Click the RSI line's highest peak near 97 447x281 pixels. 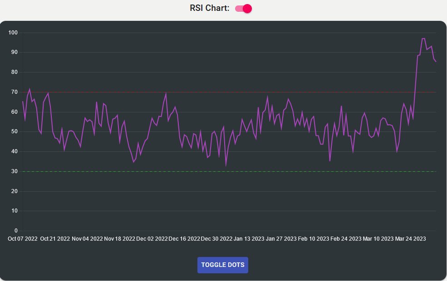(x=423, y=39)
